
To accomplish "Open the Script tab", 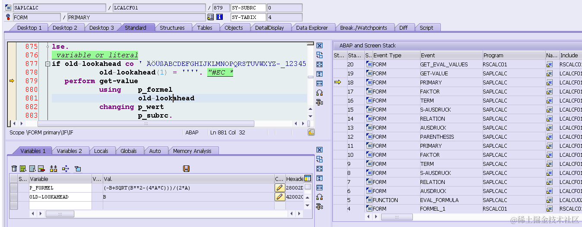I will tap(426, 28).
